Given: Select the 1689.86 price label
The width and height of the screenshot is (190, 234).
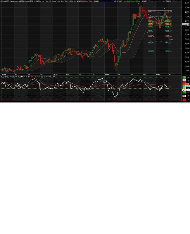Looking at the screenshot, I should (168, 36).
